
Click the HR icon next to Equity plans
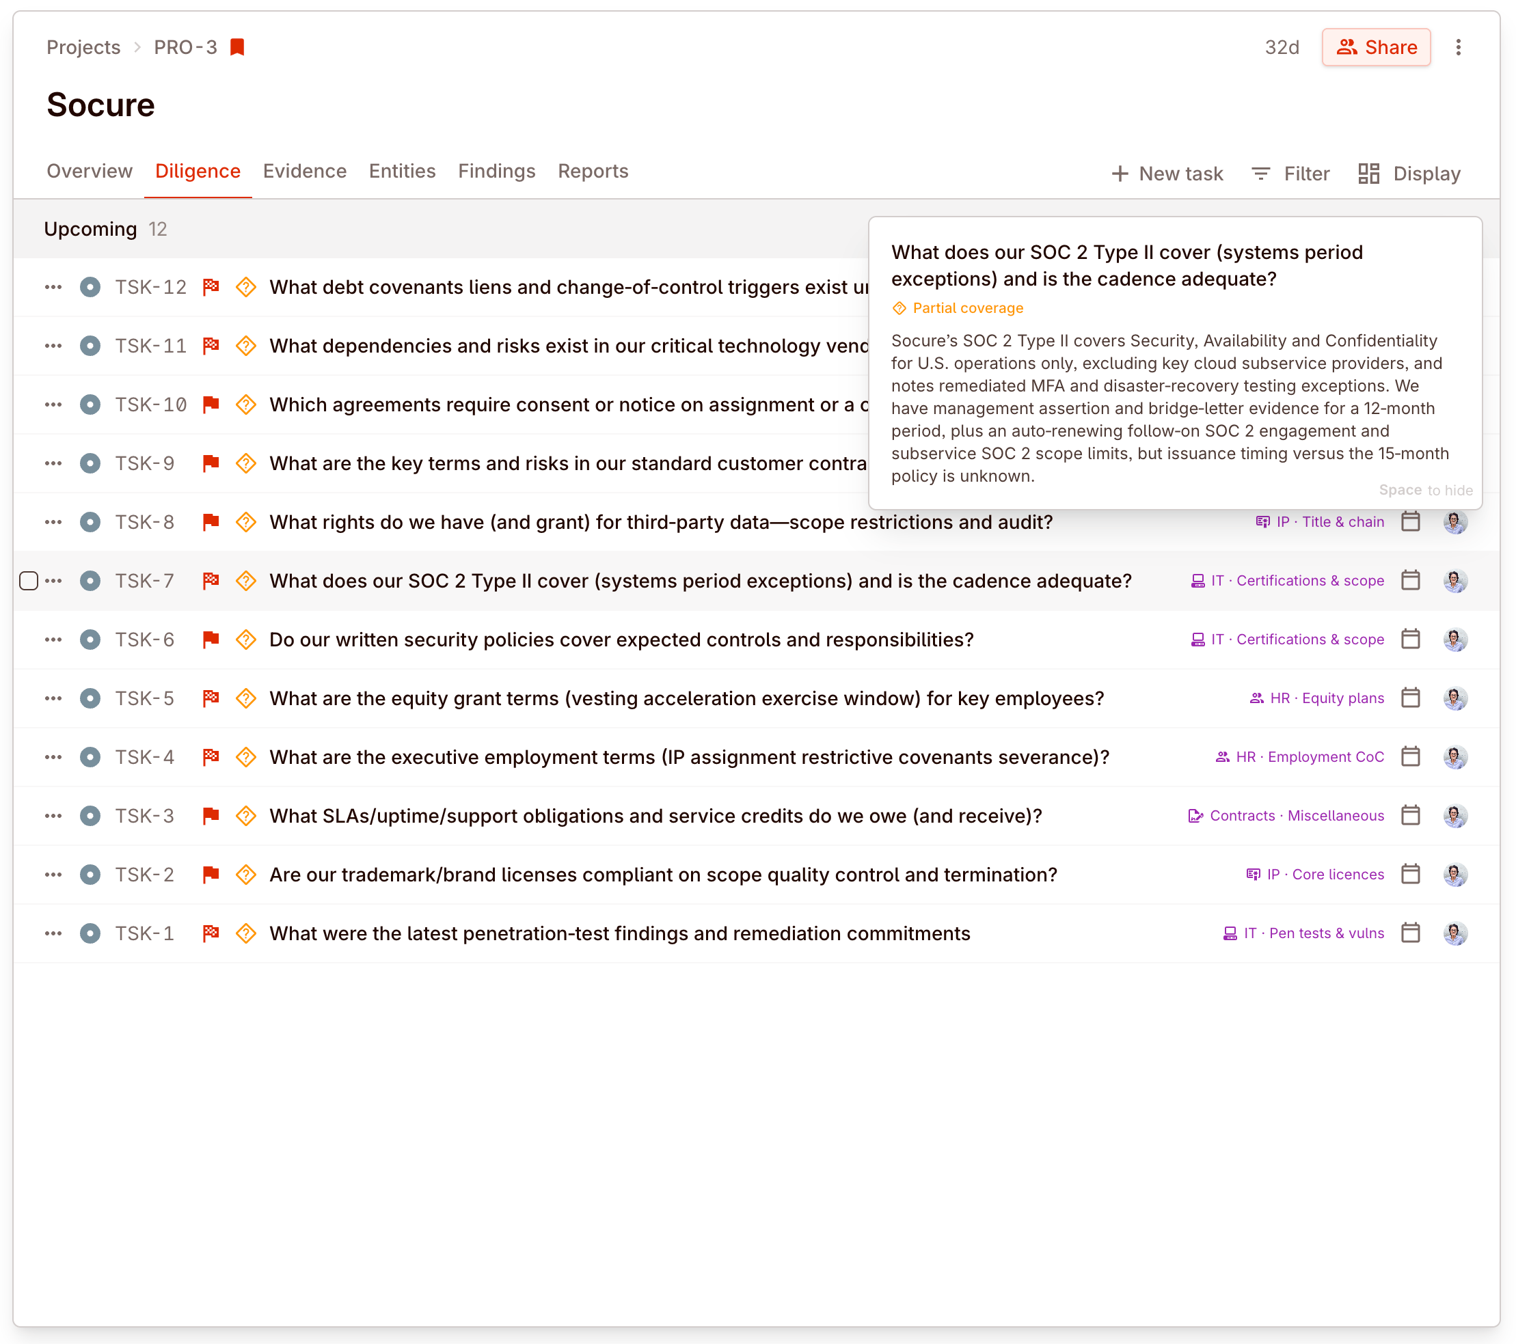point(1256,698)
